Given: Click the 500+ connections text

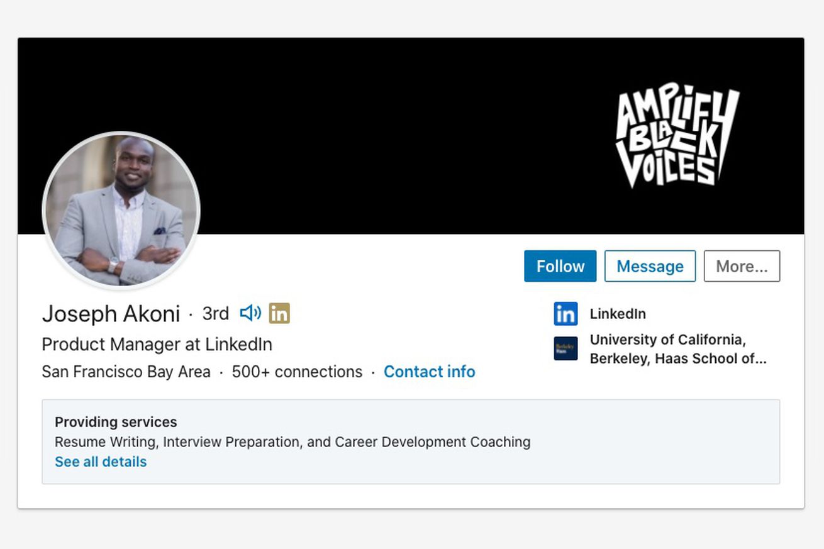Looking at the screenshot, I should (297, 372).
